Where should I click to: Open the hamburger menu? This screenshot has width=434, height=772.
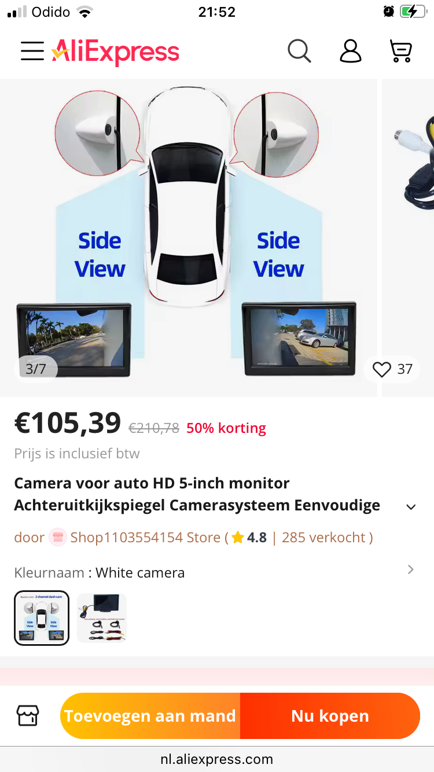(x=32, y=52)
